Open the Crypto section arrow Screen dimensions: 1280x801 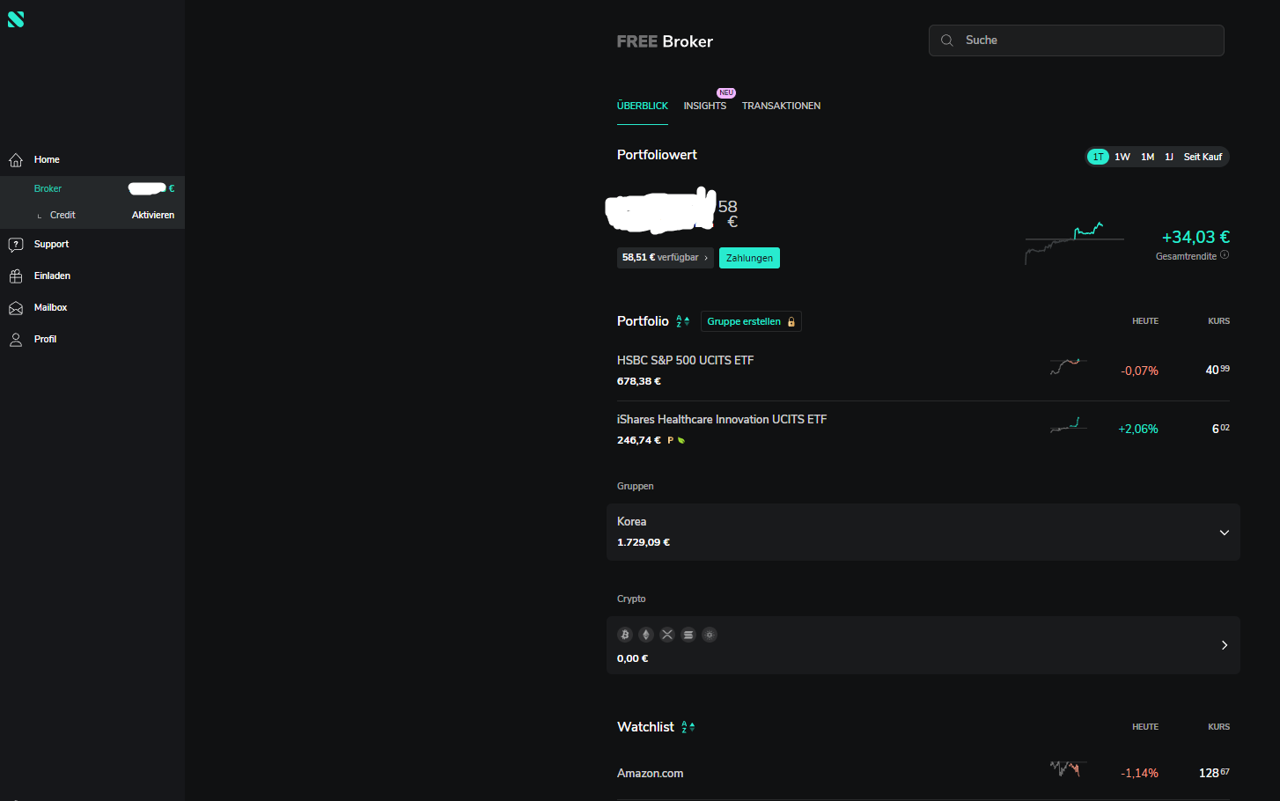[1224, 645]
